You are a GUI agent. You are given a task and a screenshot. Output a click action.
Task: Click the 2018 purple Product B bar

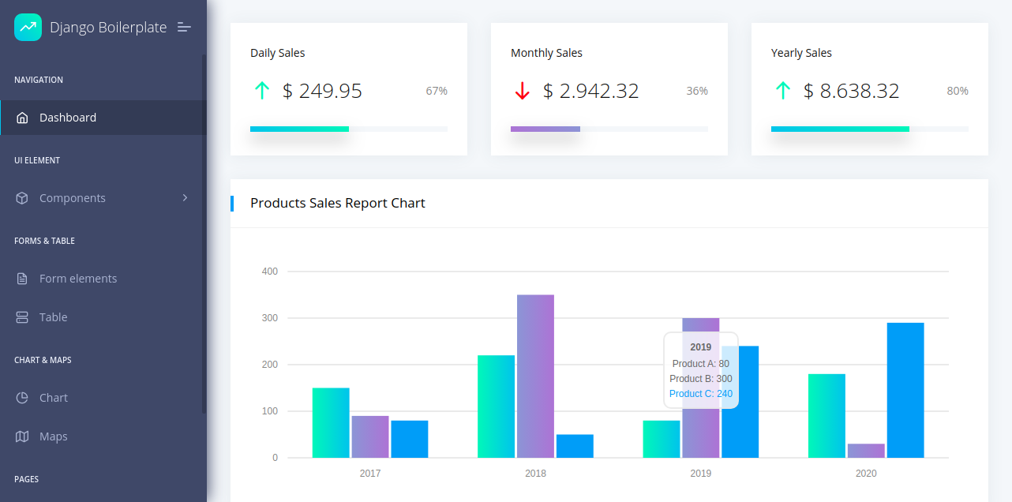click(535, 376)
